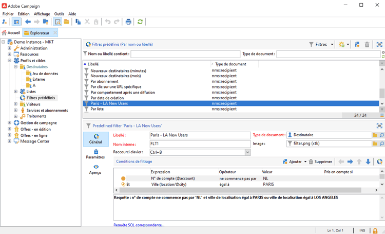
Task: Click the new filter icon above list
Action: [357, 45]
